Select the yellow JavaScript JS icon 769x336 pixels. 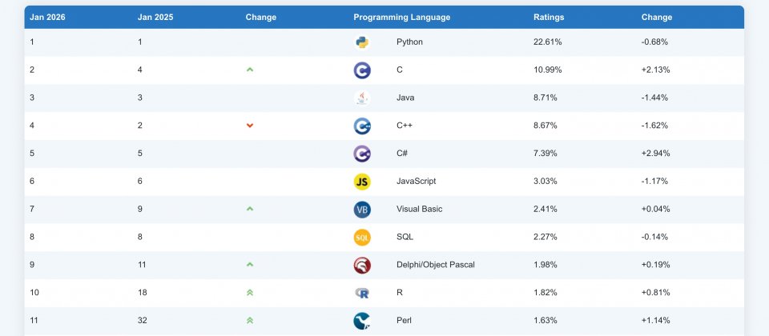(x=362, y=182)
